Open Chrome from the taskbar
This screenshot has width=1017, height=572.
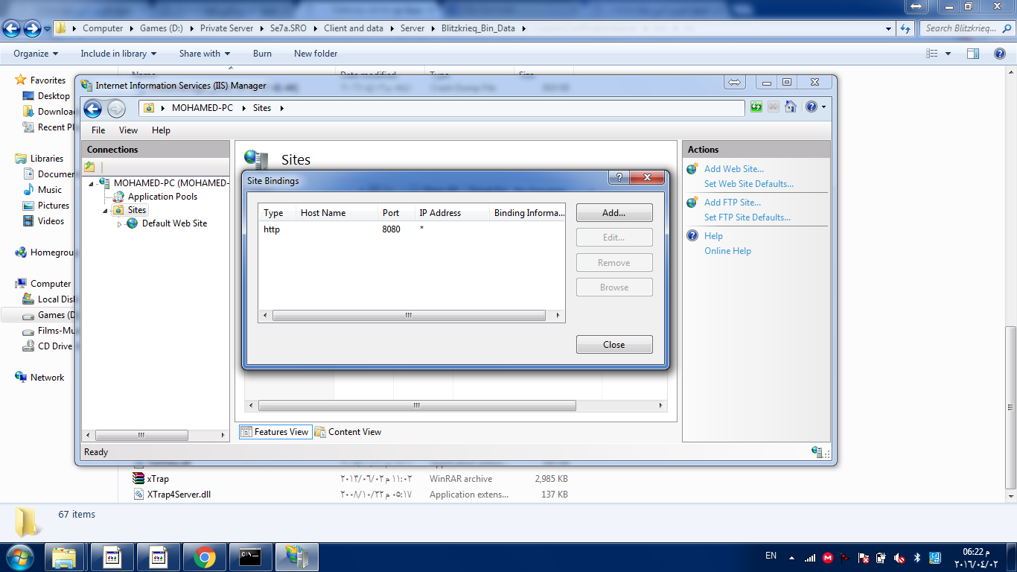205,557
